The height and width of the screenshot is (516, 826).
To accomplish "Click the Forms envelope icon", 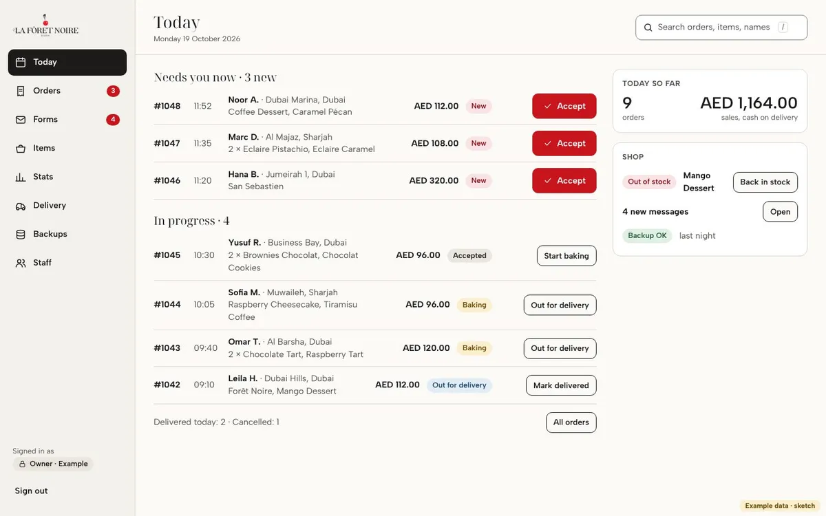I will pos(21,120).
